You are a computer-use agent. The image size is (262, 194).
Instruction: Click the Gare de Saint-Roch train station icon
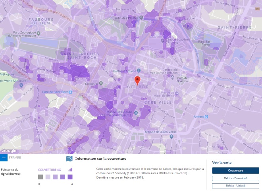71,92
